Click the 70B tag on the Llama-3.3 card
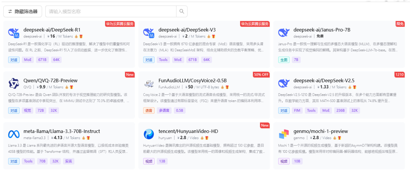 click(x=42, y=161)
